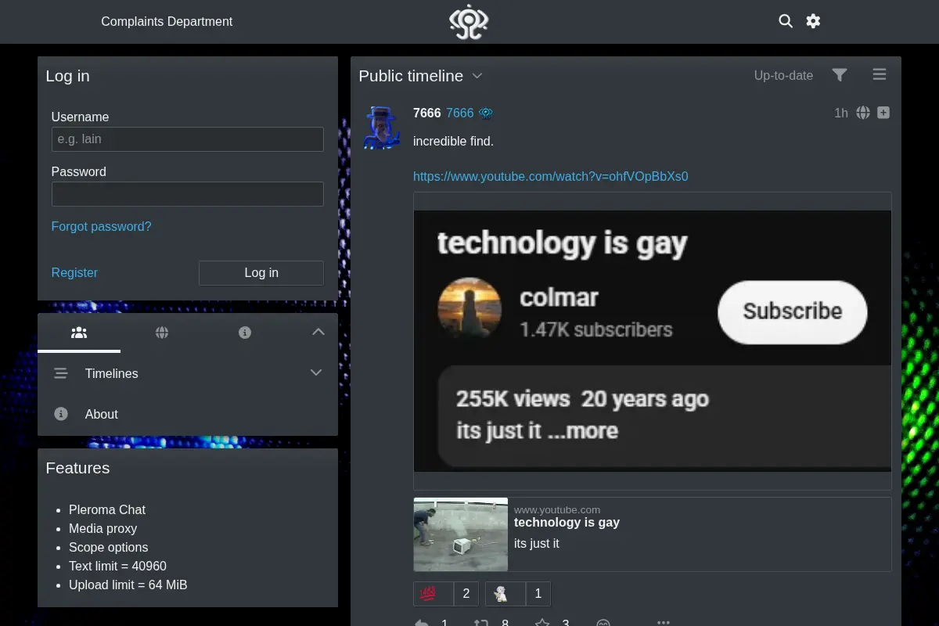This screenshot has height=626, width=939.
Task: Click the globe visibility icon on post
Action: click(x=863, y=113)
